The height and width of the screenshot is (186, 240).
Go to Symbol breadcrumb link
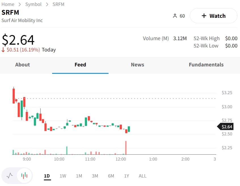(33, 4)
